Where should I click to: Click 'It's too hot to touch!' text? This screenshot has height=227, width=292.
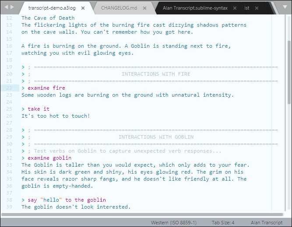pos(56,116)
